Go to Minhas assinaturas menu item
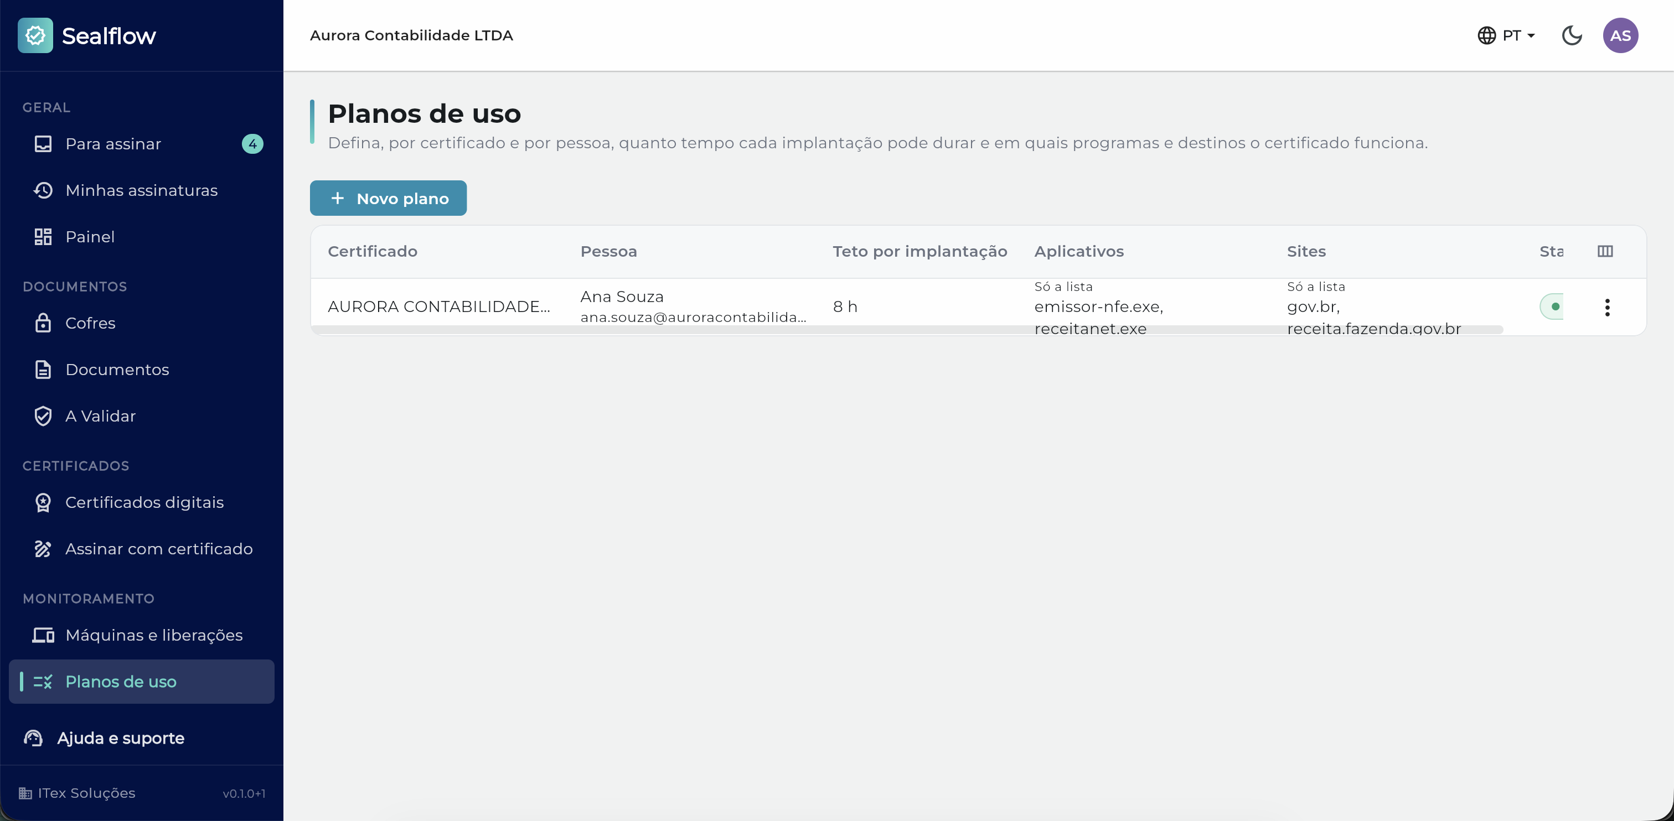The width and height of the screenshot is (1674, 821). (x=142, y=190)
